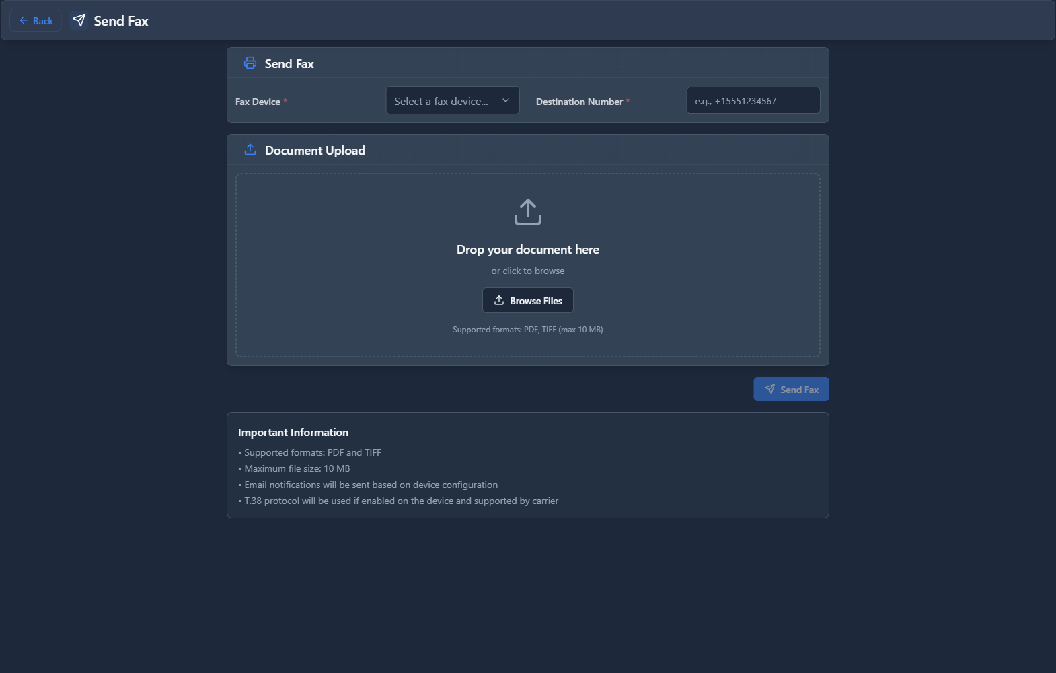Go back using the Back button
This screenshot has height=673, width=1056.
pos(36,21)
